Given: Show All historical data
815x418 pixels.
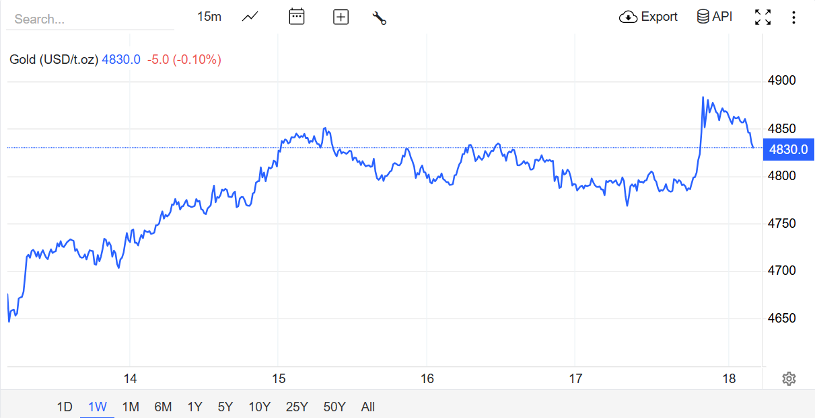Looking at the screenshot, I should [x=368, y=407].
